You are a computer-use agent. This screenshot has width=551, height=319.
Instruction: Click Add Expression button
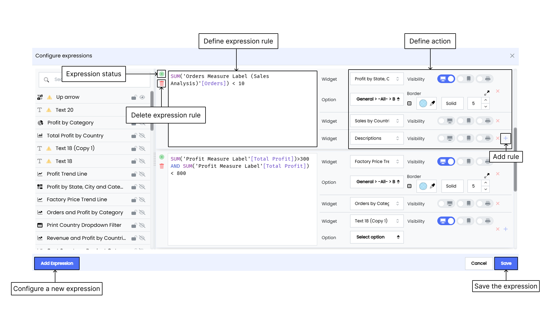pyautogui.click(x=57, y=263)
